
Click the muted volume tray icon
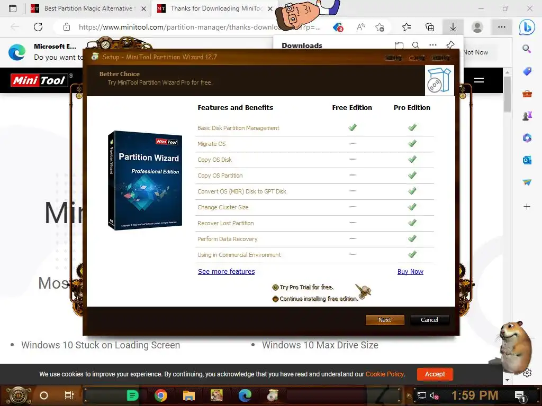point(434,396)
